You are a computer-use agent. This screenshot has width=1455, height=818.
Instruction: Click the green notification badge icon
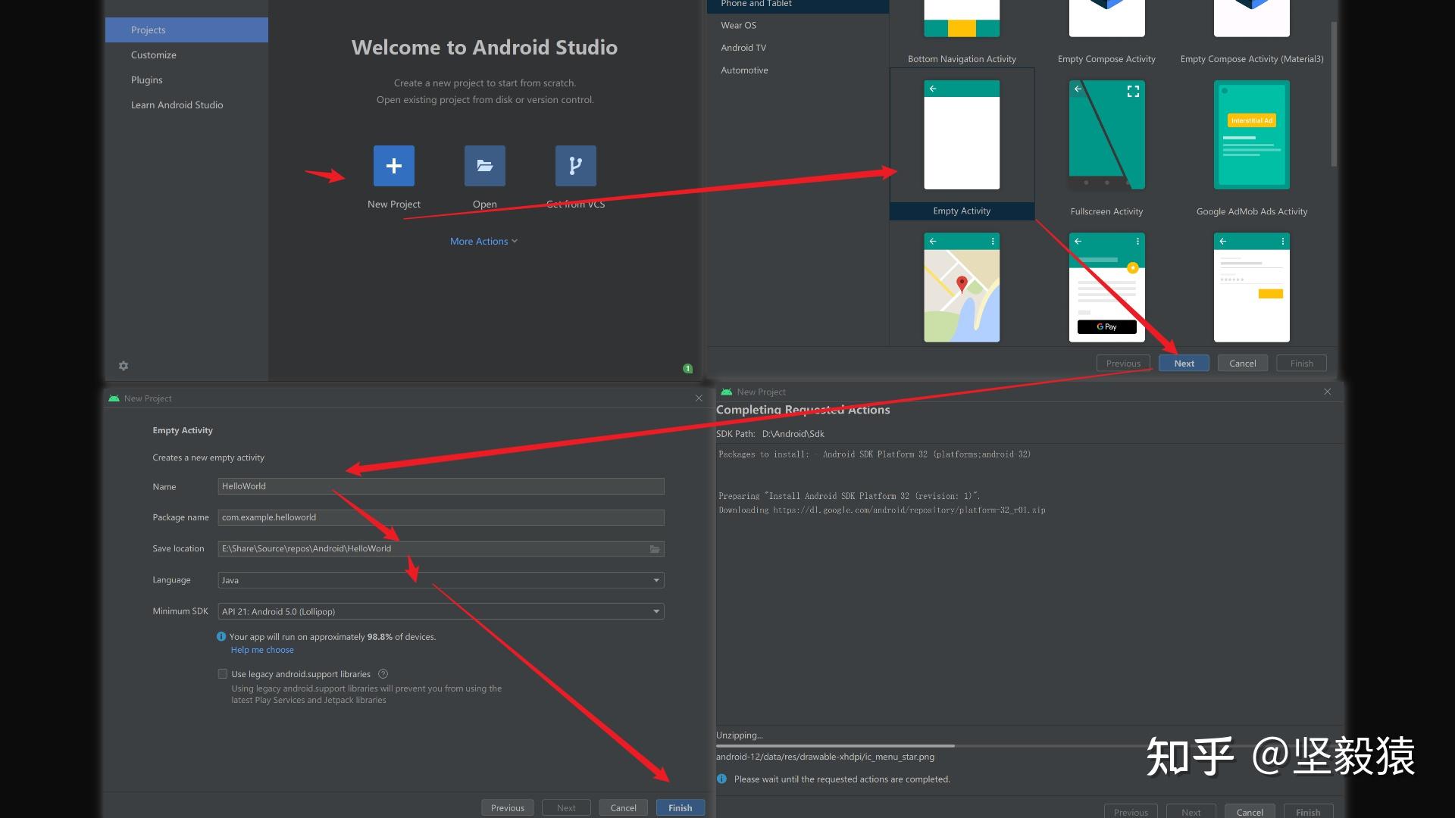[687, 369]
